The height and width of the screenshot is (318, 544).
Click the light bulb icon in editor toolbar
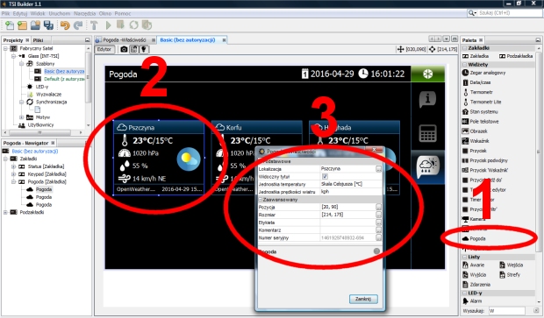pos(144,50)
